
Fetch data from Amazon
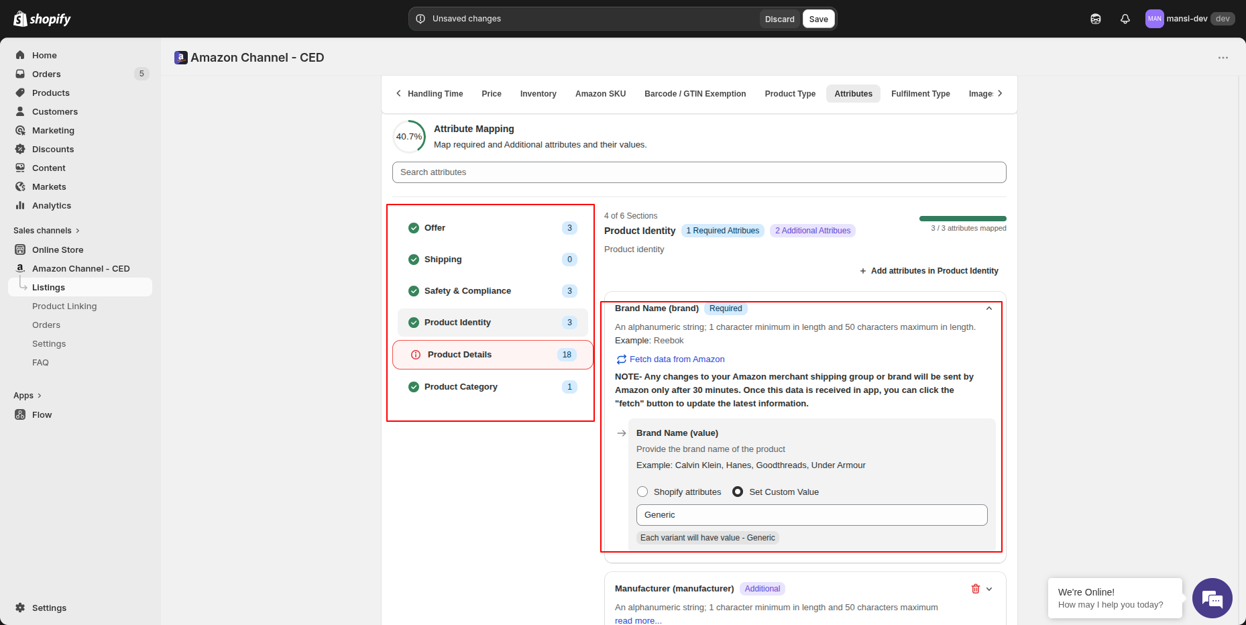click(x=671, y=359)
